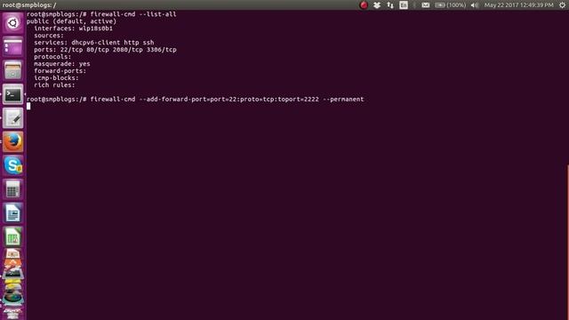Open LibreOffice Writer launcher

(x=12, y=213)
